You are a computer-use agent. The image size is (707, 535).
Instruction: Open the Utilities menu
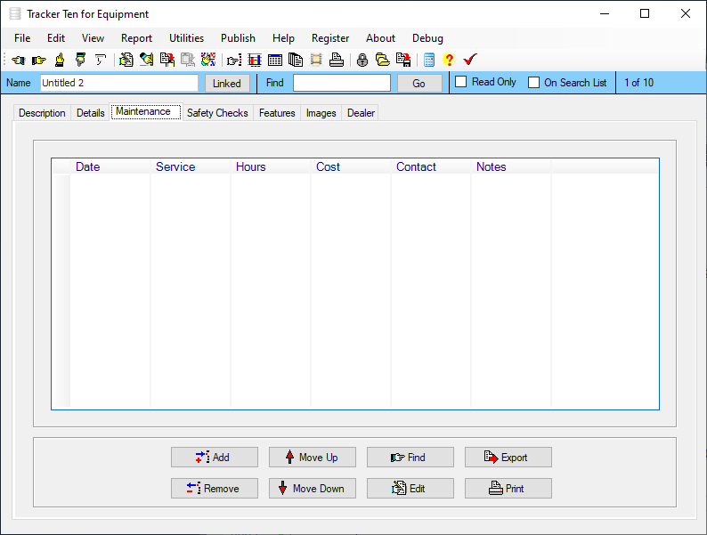coord(187,38)
